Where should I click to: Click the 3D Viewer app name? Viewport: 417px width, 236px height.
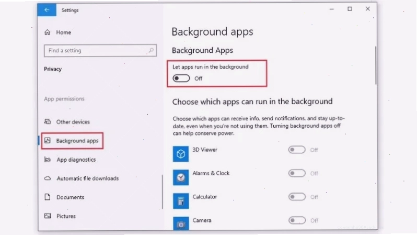[x=205, y=150]
